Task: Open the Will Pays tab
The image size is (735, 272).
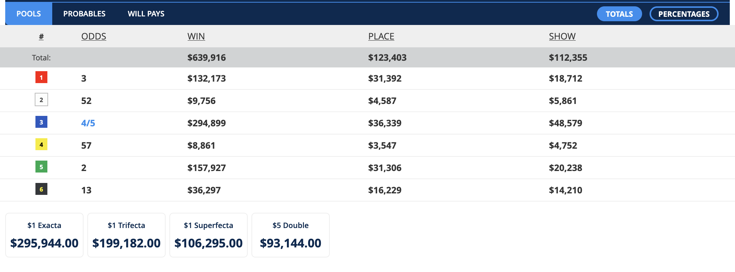Action: (x=146, y=14)
